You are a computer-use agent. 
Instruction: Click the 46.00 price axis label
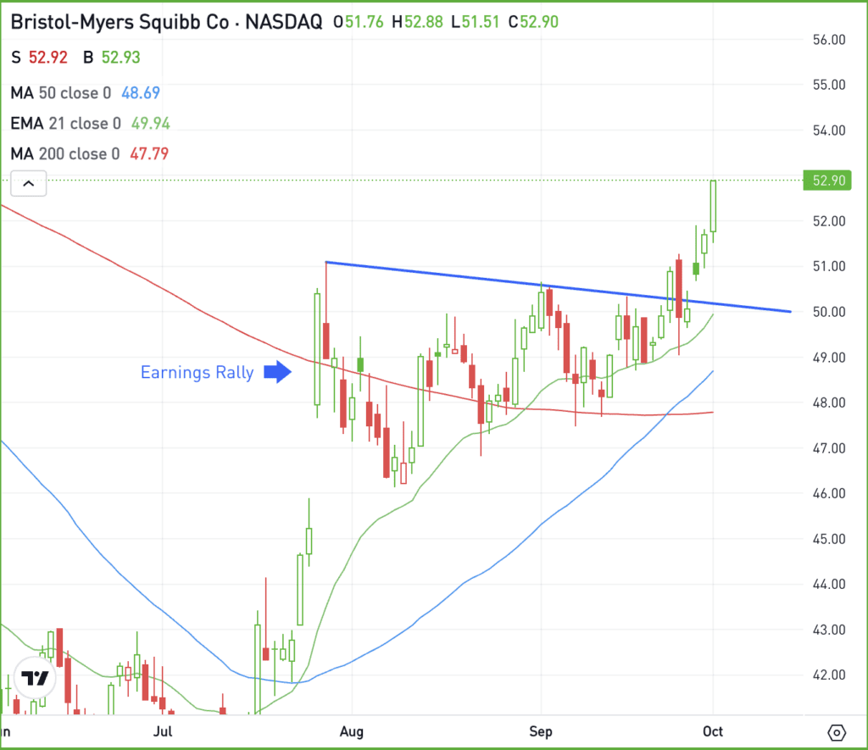pyautogui.click(x=829, y=494)
